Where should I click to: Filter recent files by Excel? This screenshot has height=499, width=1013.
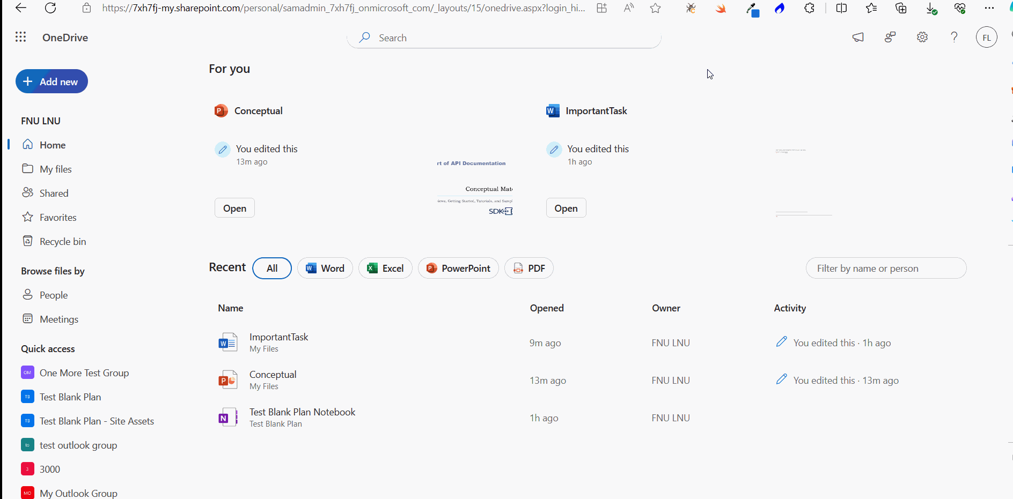coord(385,268)
